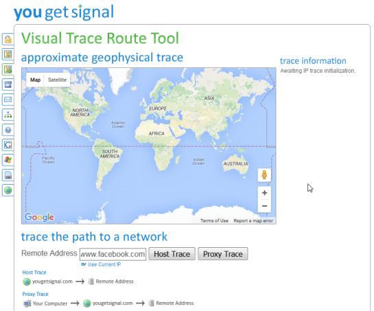Click the 'trace information' heading

point(313,61)
